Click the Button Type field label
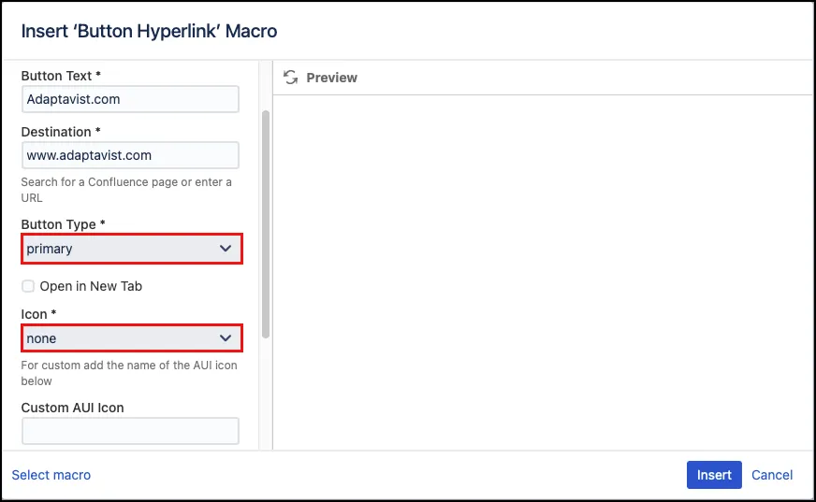Image resolution: width=816 pixels, height=502 pixels. [x=63, y=224]
